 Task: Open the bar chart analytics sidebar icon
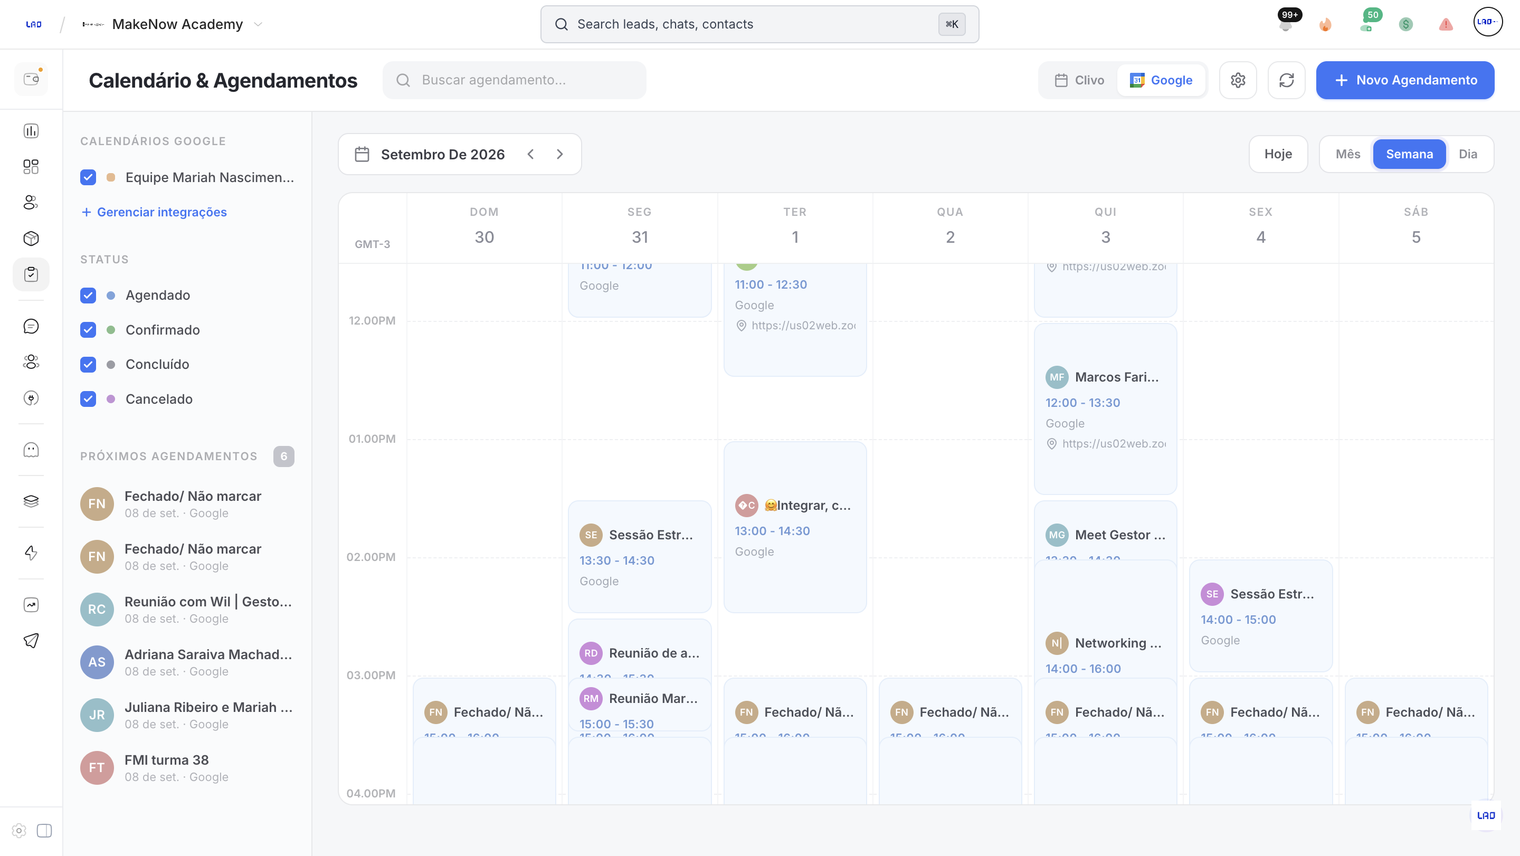(x=31, y=131)
